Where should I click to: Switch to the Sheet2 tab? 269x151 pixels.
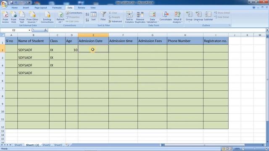tap(47, 145)
